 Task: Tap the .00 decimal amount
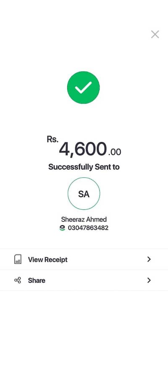pos(115,152)
